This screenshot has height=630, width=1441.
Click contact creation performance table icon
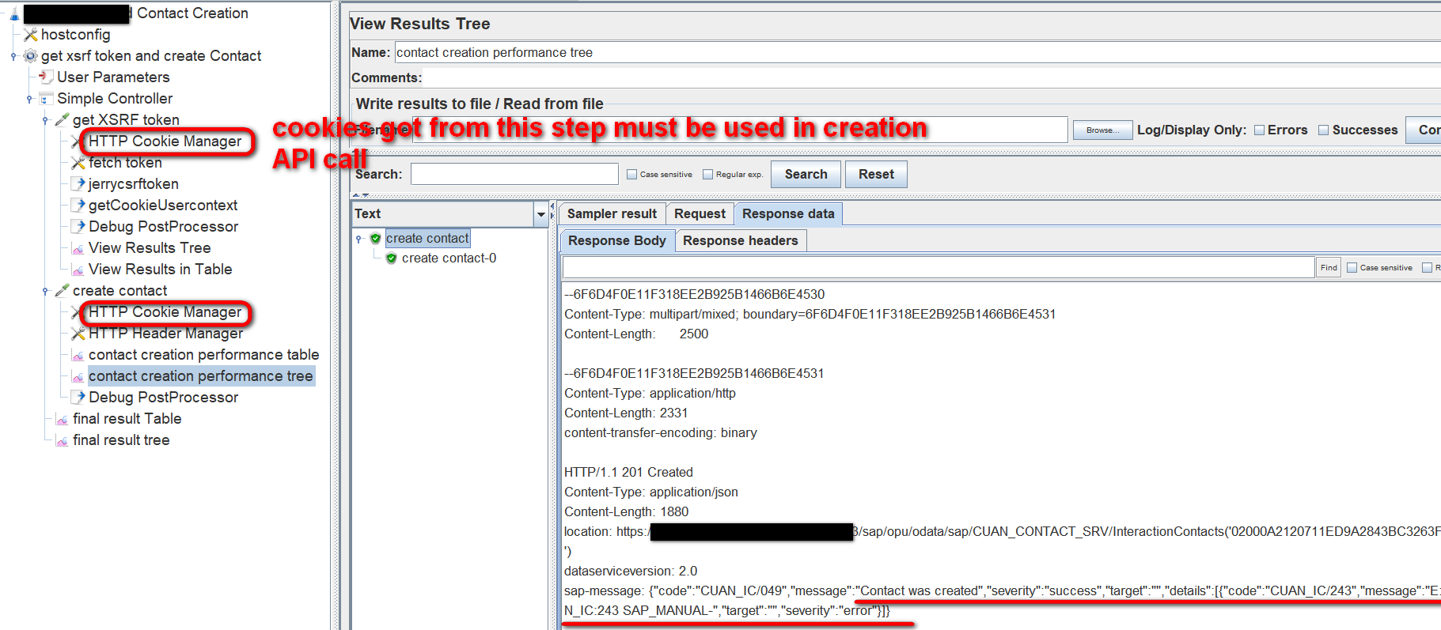[x=78, y=355]
